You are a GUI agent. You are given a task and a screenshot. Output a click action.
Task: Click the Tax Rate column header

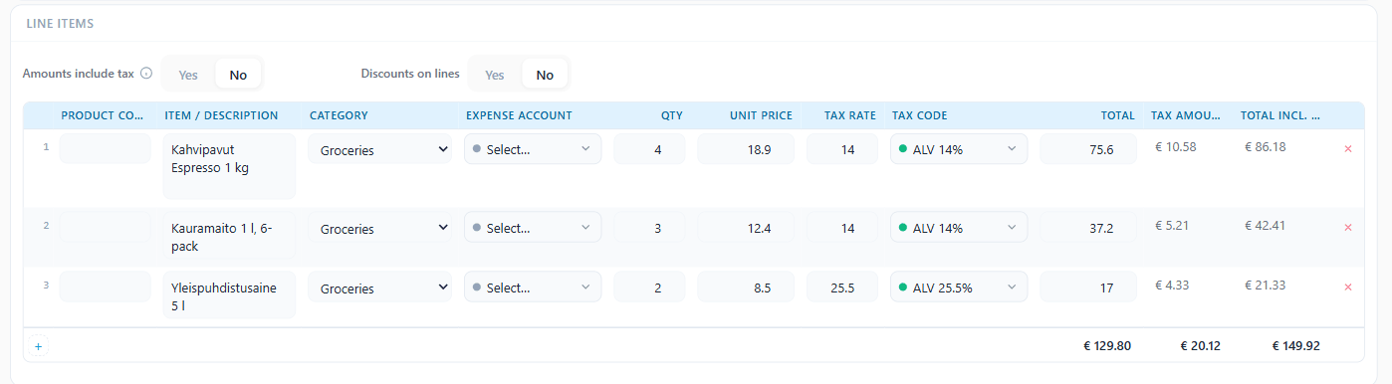tap(850, 115)
